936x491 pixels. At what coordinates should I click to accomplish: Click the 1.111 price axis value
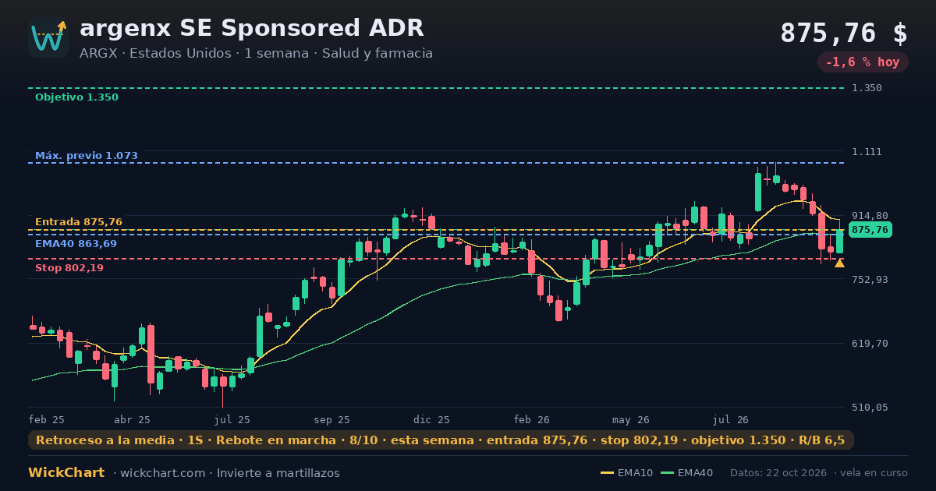pyautogui.click(x=867, y=151)
